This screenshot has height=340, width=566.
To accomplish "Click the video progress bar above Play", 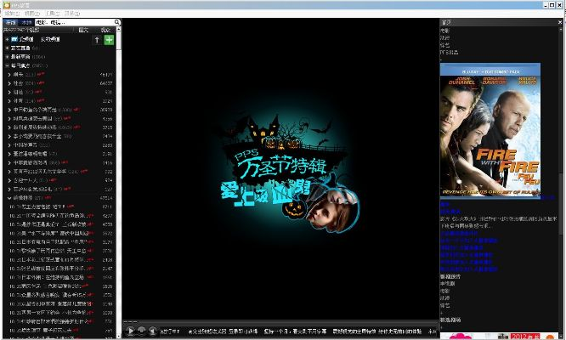I will point(280,321).
